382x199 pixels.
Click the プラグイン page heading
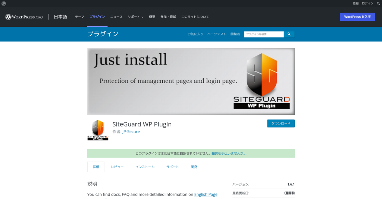[x=103, y=34]
